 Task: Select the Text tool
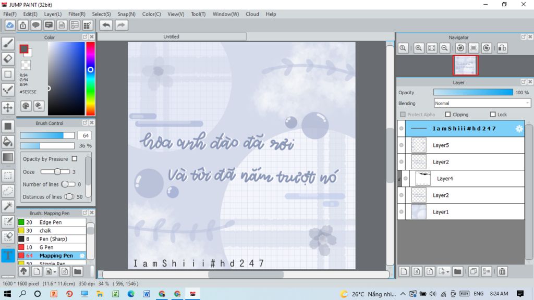point(8,255)
